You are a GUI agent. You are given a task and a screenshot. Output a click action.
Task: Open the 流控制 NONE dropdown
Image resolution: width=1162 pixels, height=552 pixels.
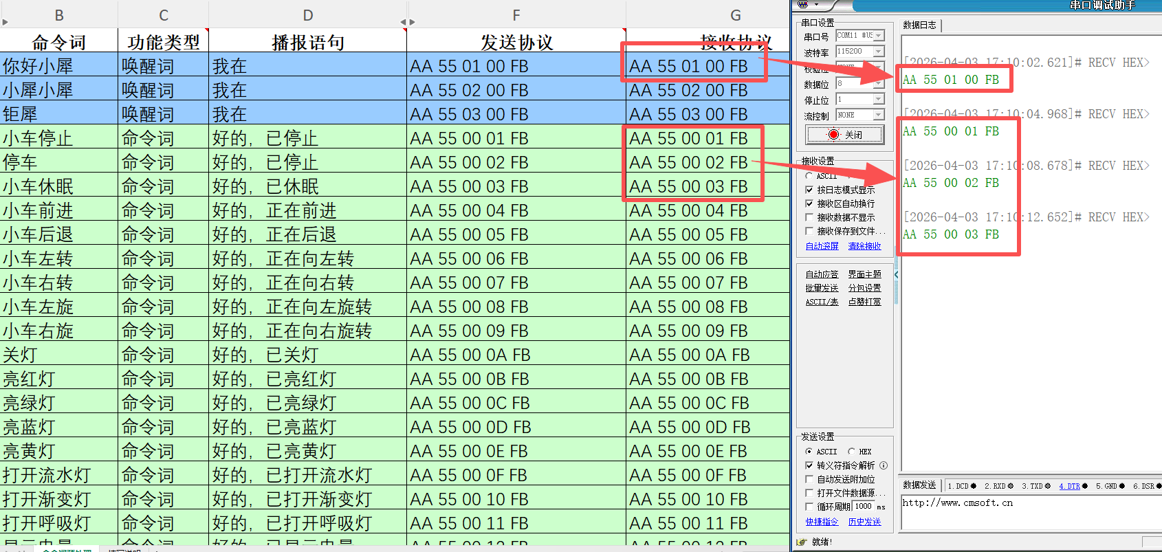[x=879, y=115]
